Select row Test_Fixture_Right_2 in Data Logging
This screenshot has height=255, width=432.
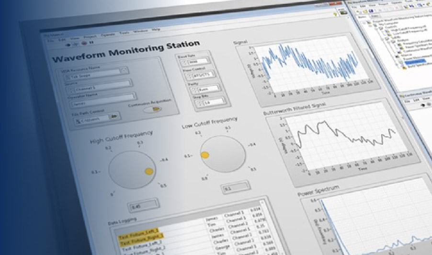[144, 250]
